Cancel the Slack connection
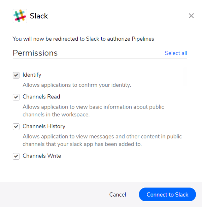 117,195
